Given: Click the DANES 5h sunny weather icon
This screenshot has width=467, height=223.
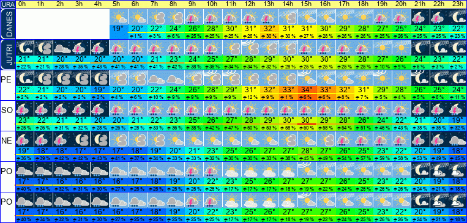Looking at the screenshot, I should coord(119,17).
